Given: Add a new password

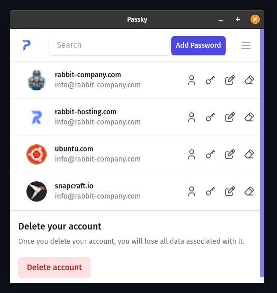Looking at the screenshot, I should (198, 45).
